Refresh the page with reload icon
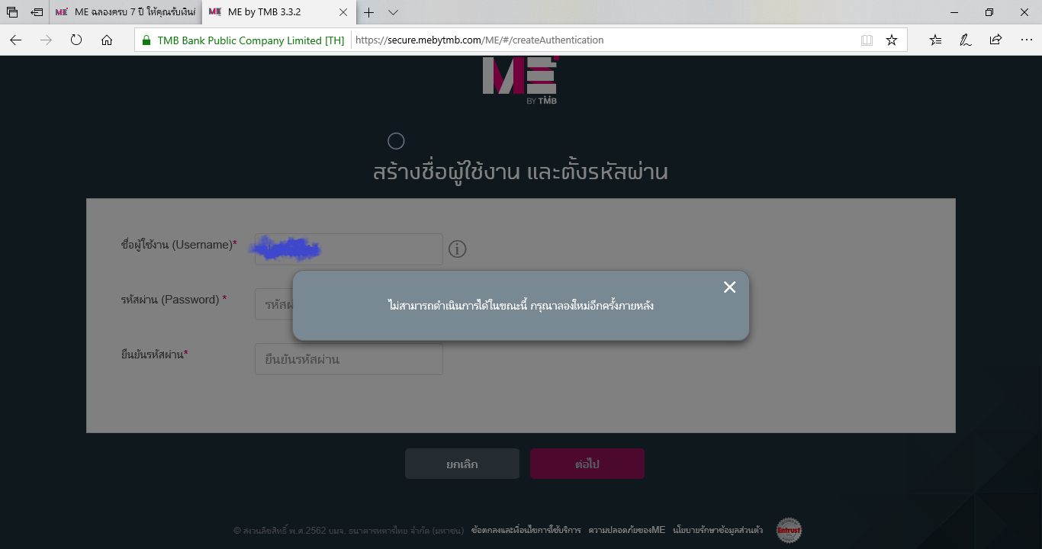 click(x=76, y=40)
